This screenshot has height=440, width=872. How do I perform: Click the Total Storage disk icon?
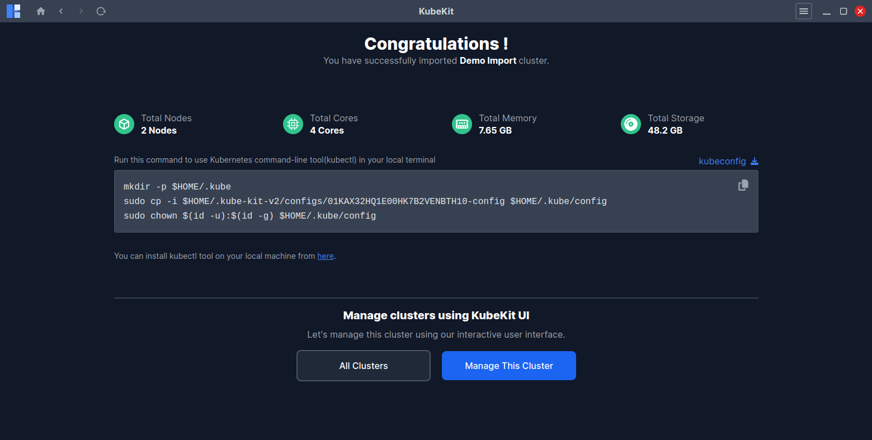631,124
